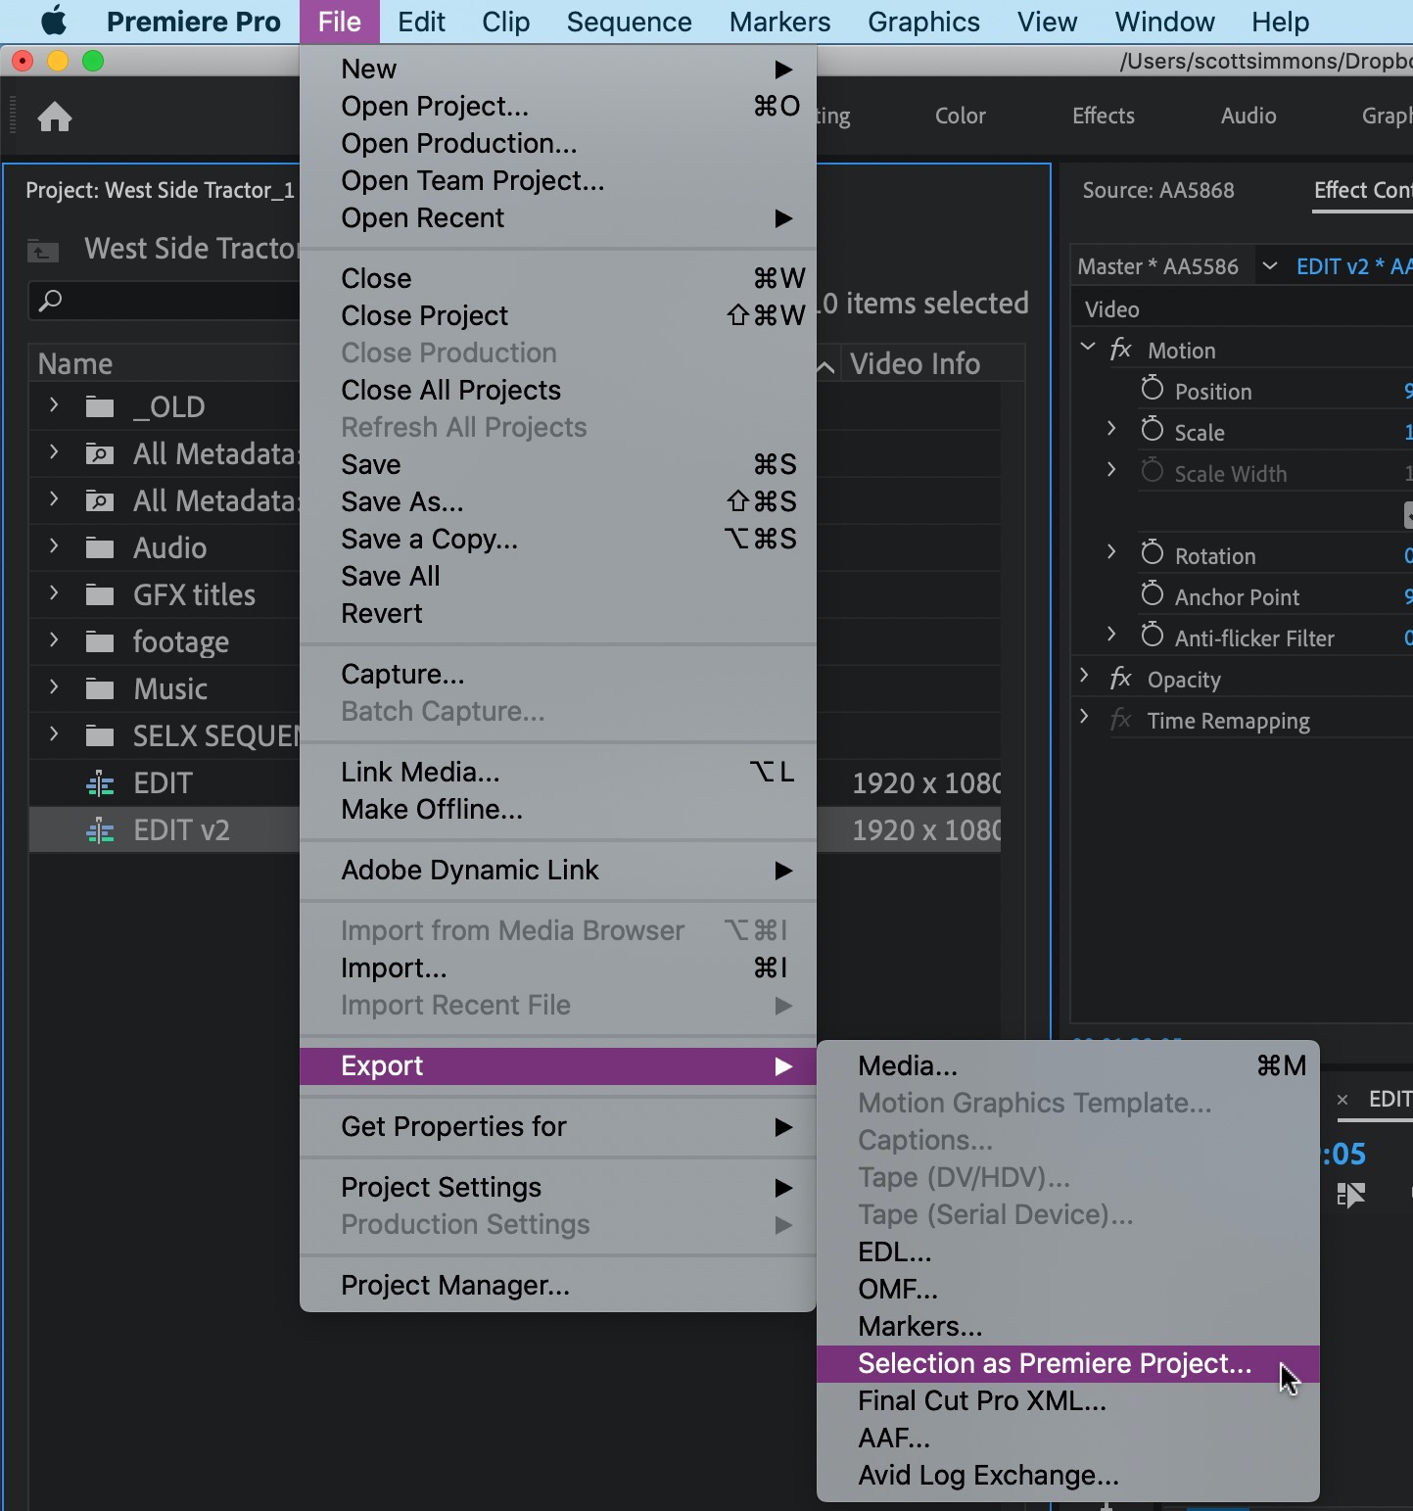Viewport: 1413px width, 1511px height.
Task: Click the Name column header
Action: pyautogui.click(x=75, y=364)
